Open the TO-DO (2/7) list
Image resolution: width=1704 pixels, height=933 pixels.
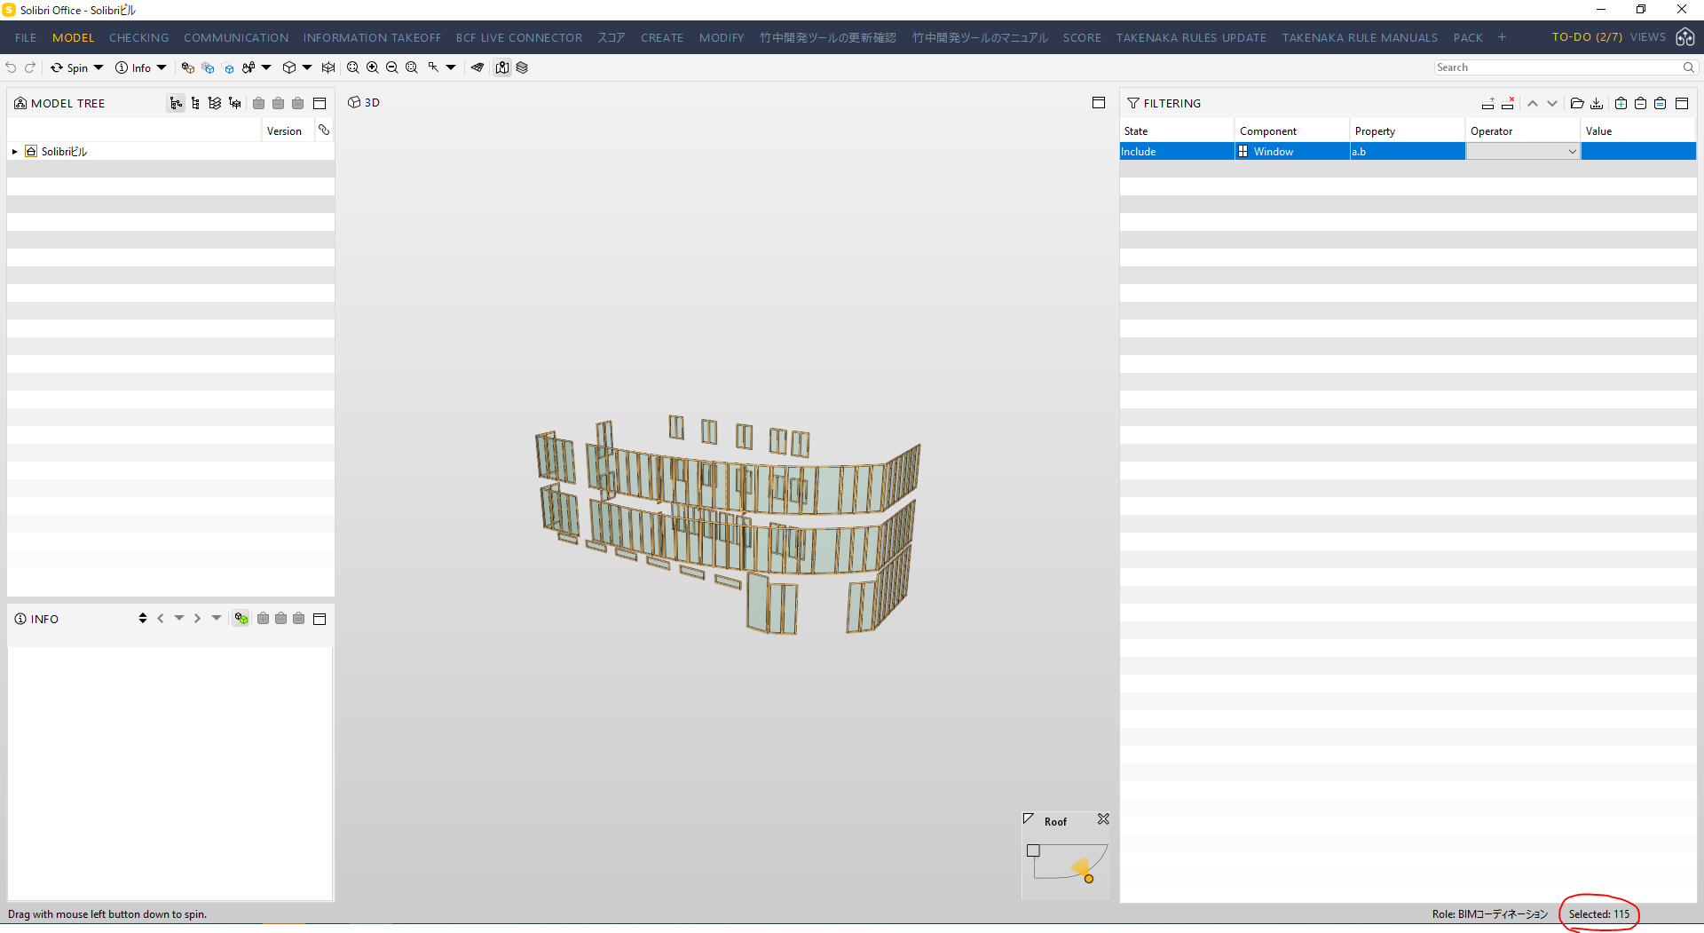(1587, 37)
